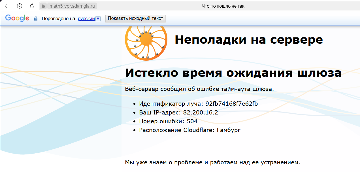
Task: Click the blue lock icon beside Google
Action: (36, 19)
